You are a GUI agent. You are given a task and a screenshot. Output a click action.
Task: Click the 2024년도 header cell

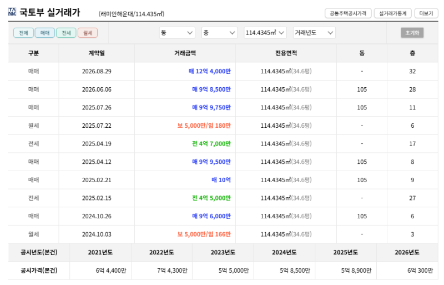coord(284,252)
